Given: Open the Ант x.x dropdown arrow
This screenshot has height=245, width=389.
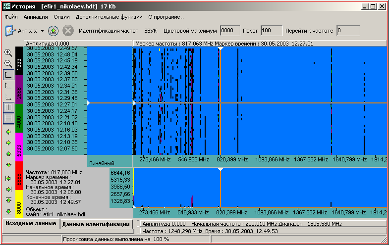Looking at the screenshot, I should point(42,31).
